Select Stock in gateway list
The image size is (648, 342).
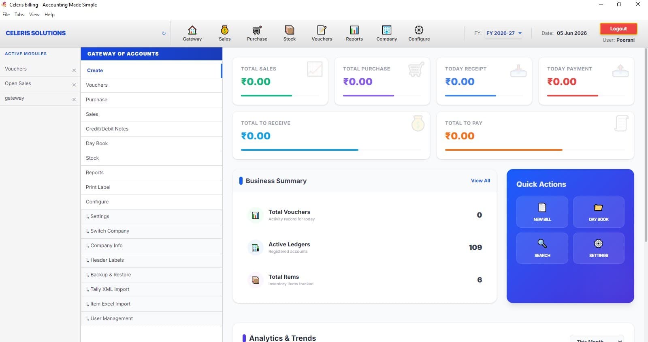coord(151,158)
